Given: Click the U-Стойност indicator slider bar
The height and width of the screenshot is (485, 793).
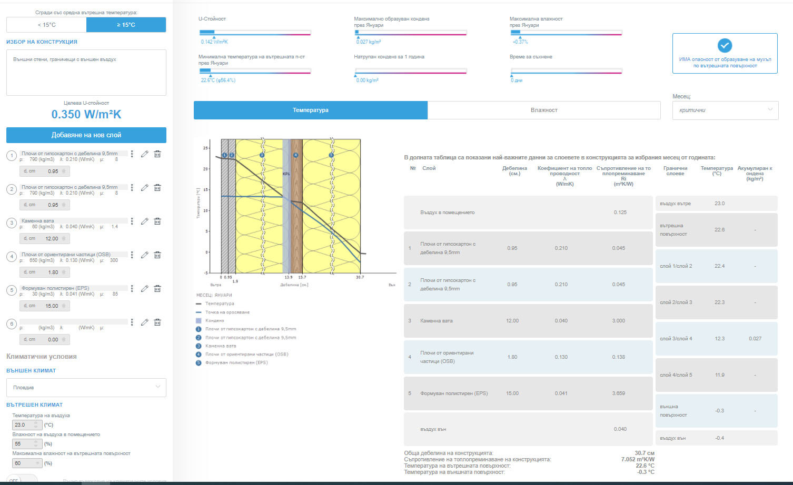Looking at the screenshot, I should tap(255, 33).
